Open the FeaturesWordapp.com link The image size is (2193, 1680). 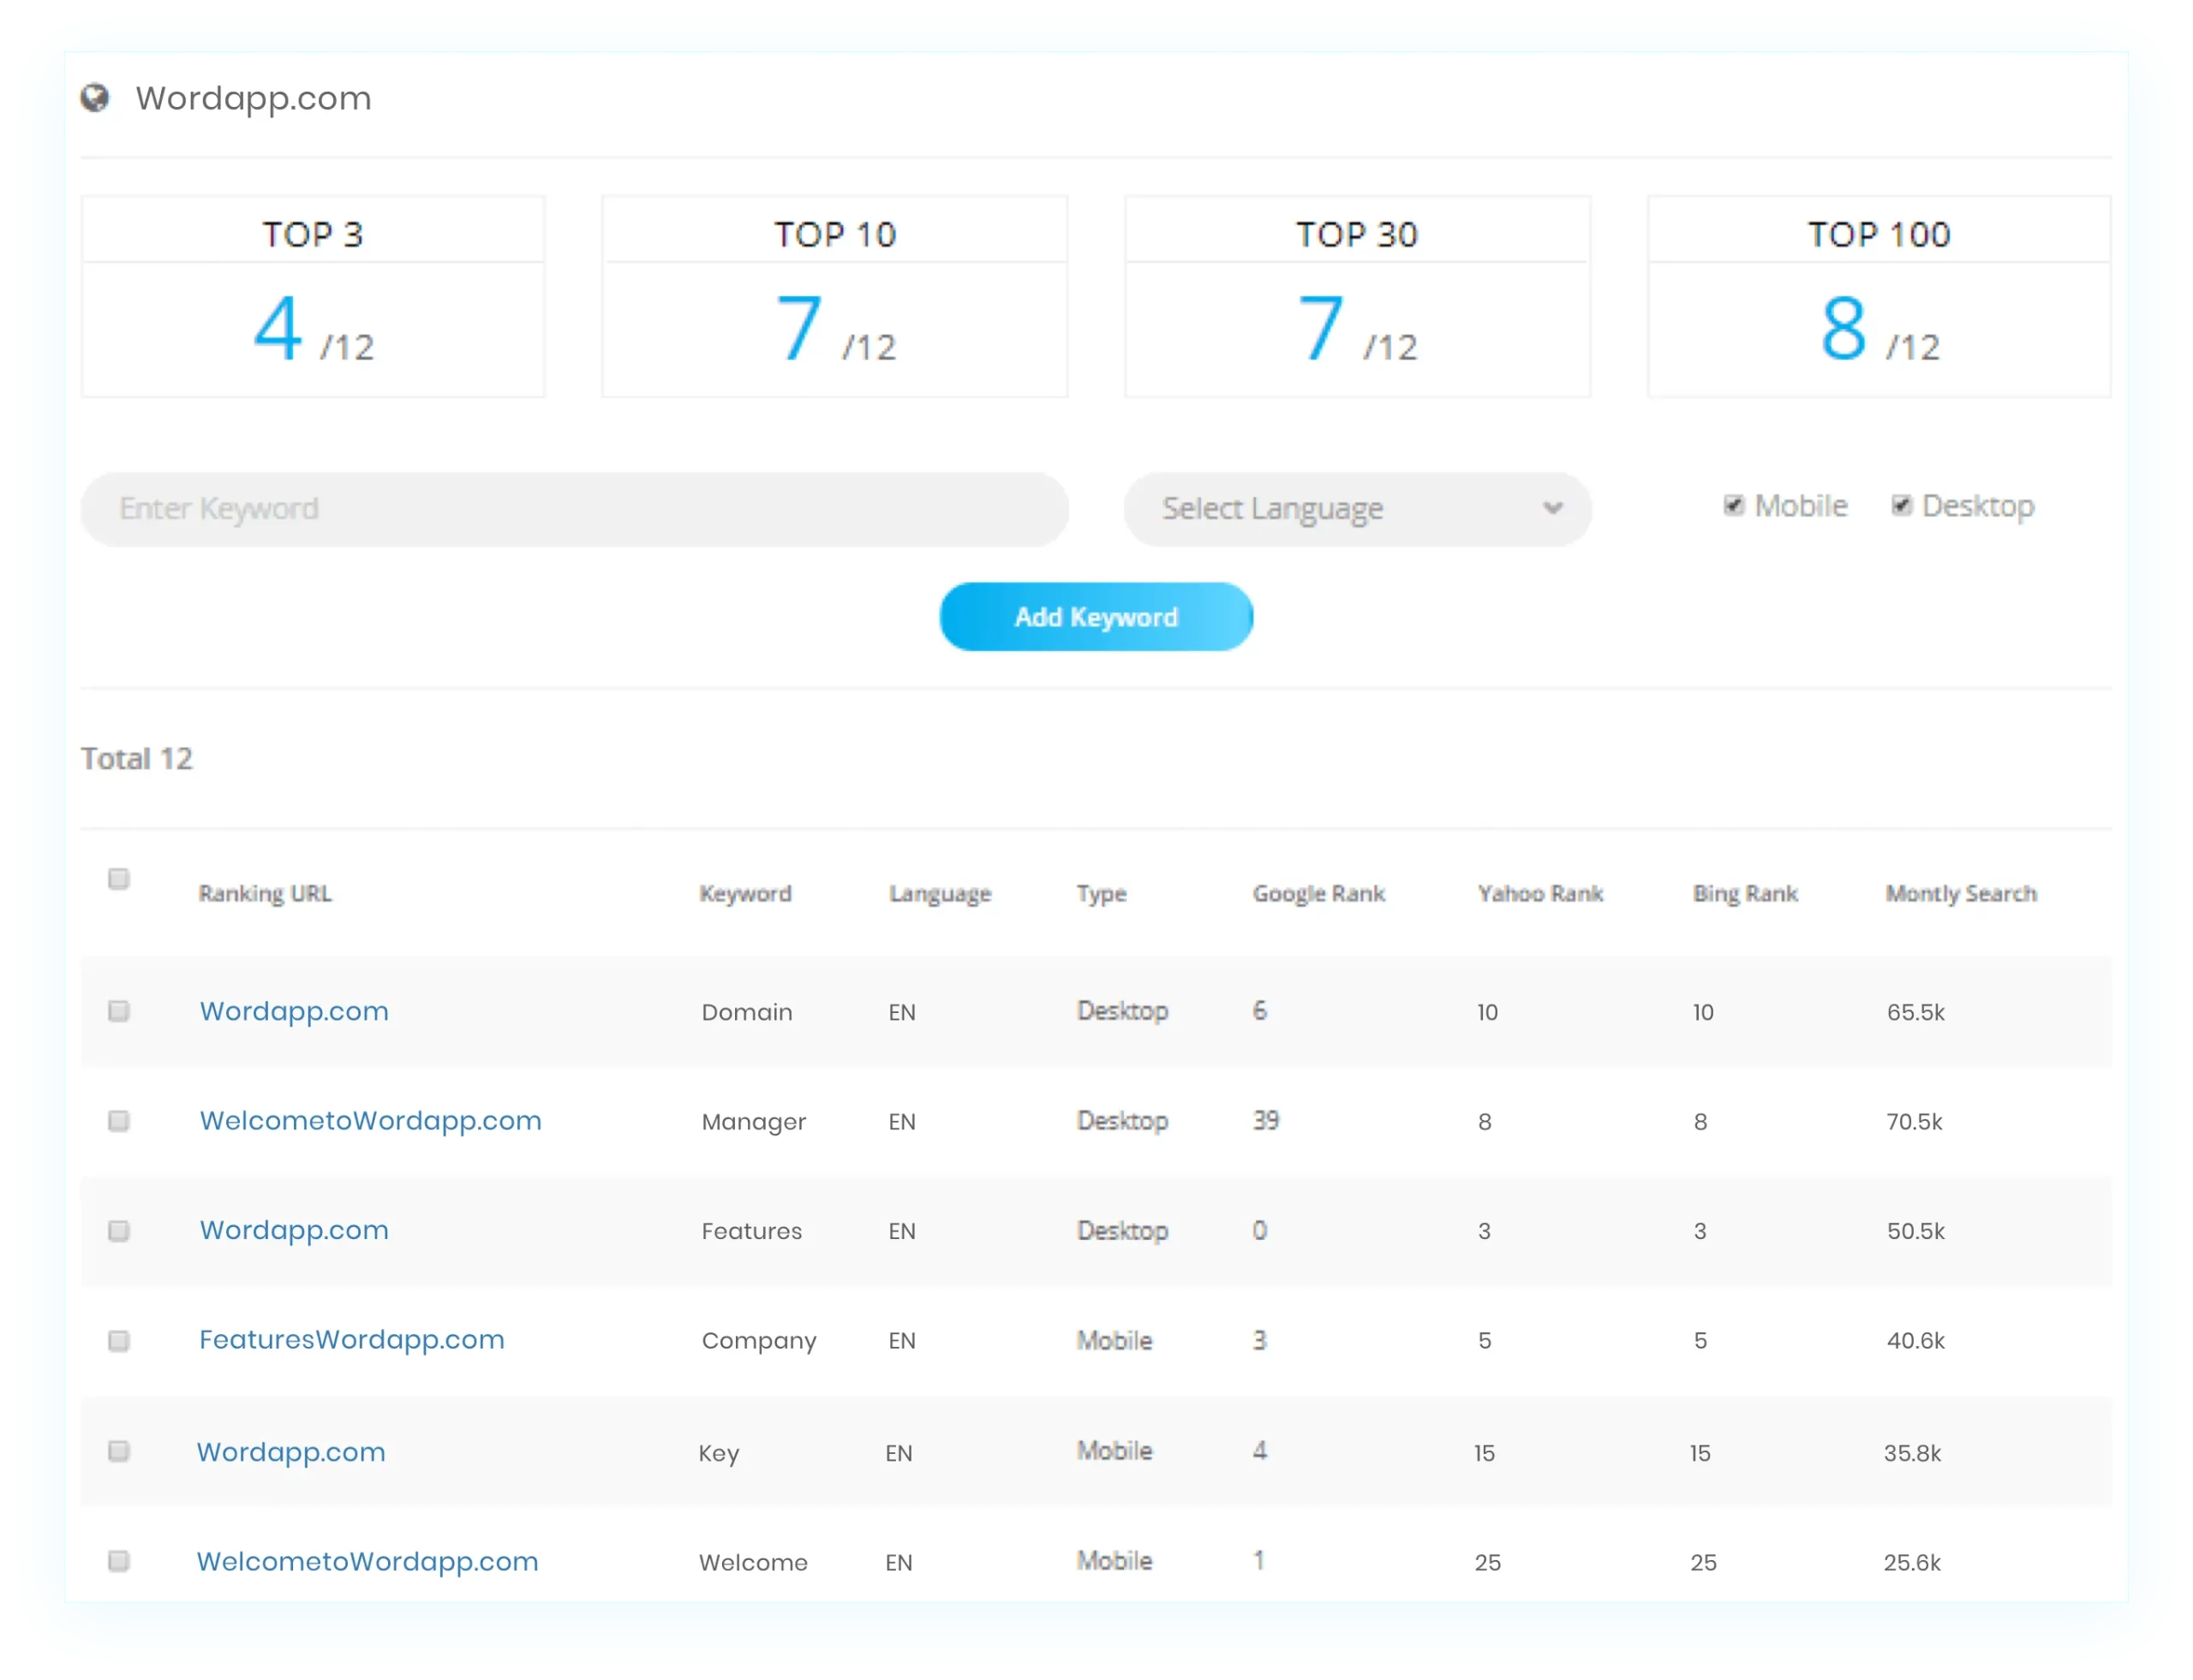(351, 1340)
